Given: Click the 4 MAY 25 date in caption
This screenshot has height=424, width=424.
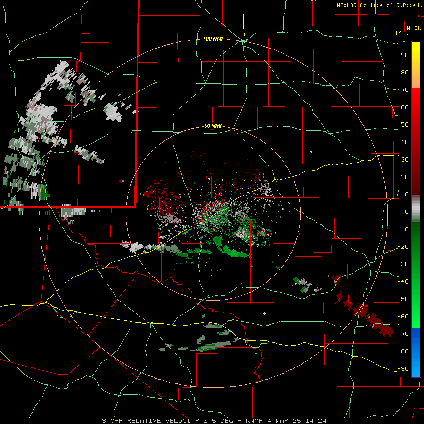Looking at the screenshot, I should tap(284, 421).
